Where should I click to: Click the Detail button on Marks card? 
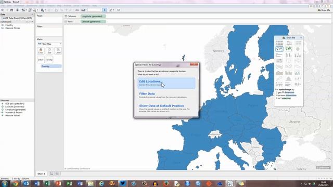coord(41,60)
